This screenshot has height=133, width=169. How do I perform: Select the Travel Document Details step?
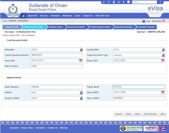tap(33, 27)
